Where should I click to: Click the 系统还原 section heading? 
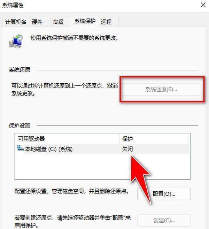point(20,70)
